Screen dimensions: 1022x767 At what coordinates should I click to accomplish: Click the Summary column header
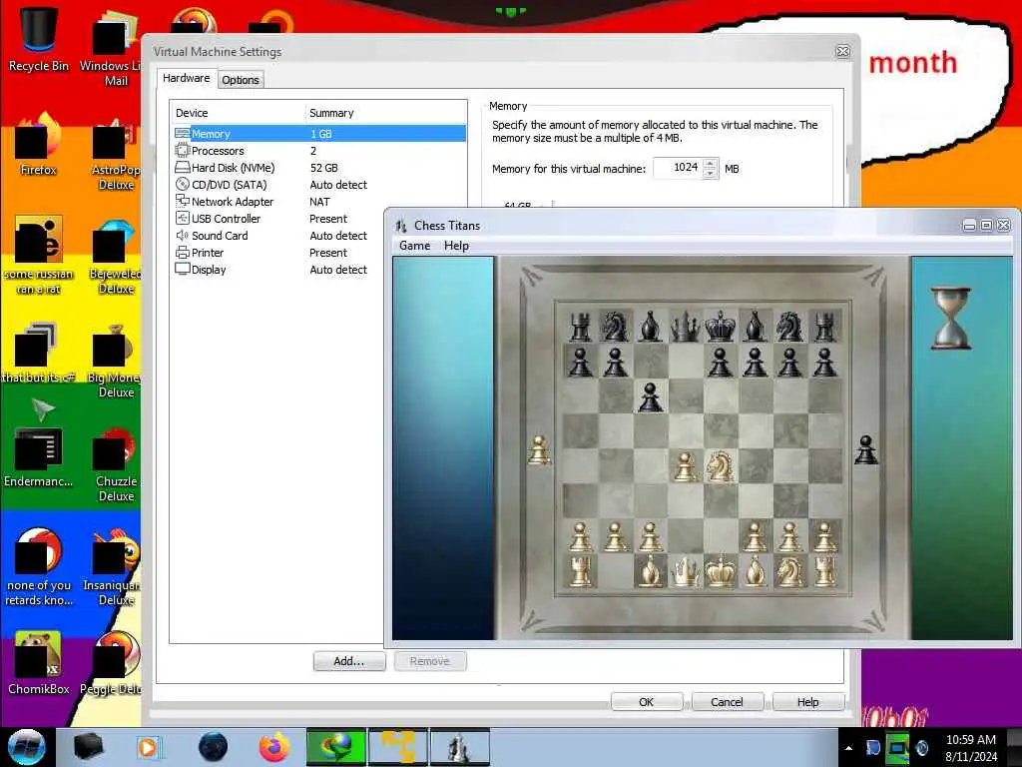pos(386,113)
